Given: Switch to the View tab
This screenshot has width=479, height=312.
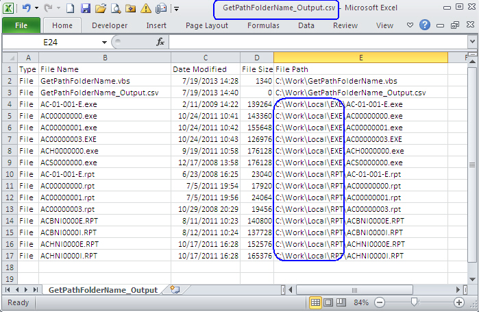Looking at the screenshot, I should 384,25.
